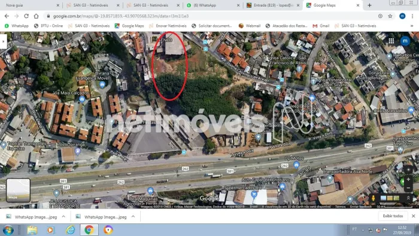Open second WhatsApp Image download menu arrow
Image resolution: width=419 pixels, height=236 pixels.
133,217
